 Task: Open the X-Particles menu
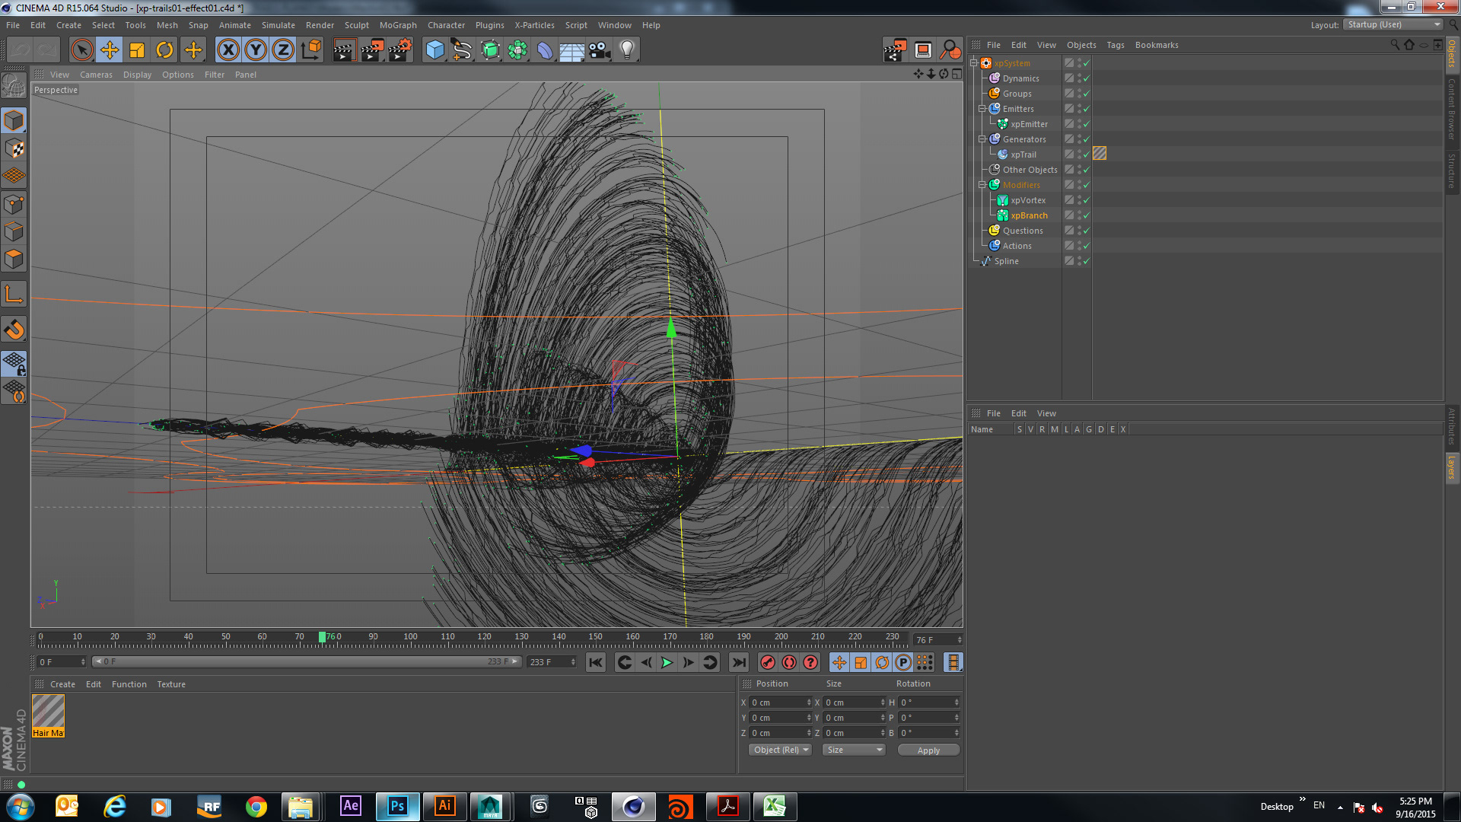pyautogui.click(x=534, y=25)
